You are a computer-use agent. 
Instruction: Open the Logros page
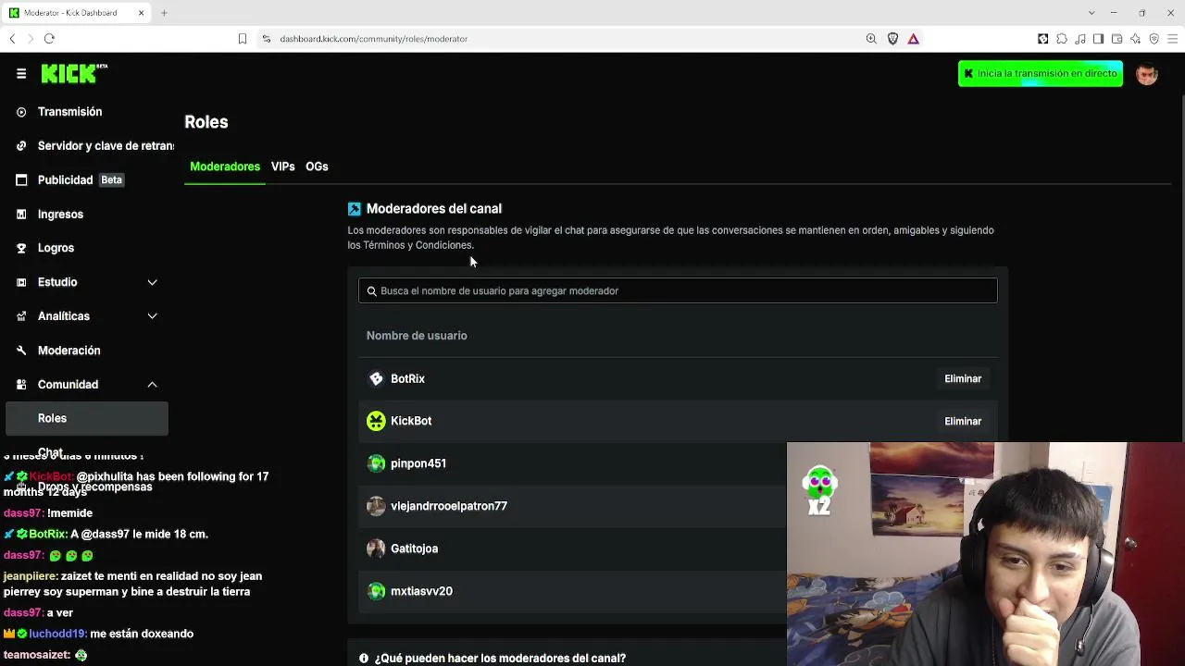(x=56, y=248)
